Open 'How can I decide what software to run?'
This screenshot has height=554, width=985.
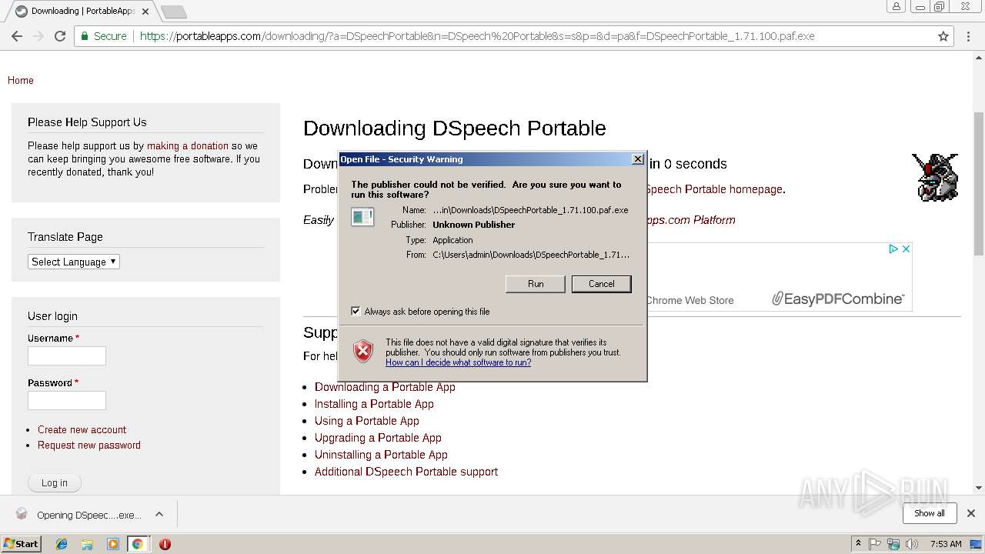(x=458, y=362)
